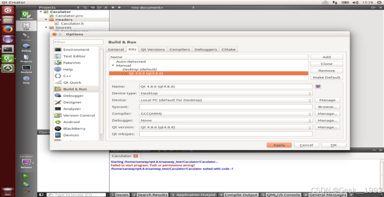
Task: Select Android options category
Action: 76,122
